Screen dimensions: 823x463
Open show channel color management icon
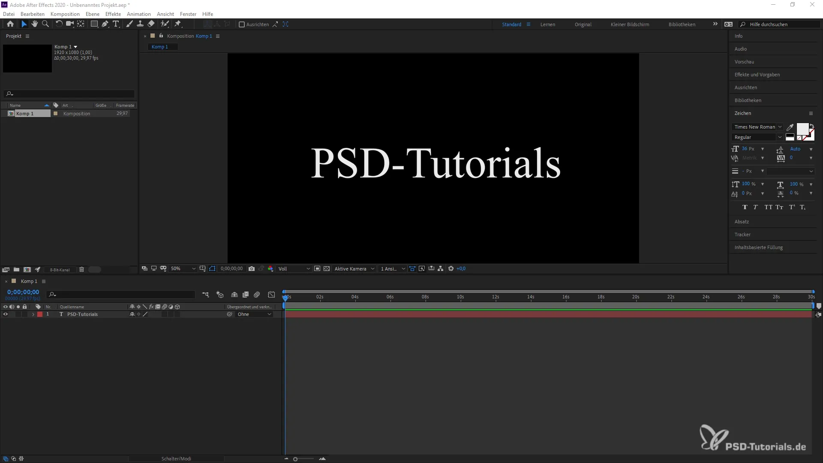pos(270,269)
